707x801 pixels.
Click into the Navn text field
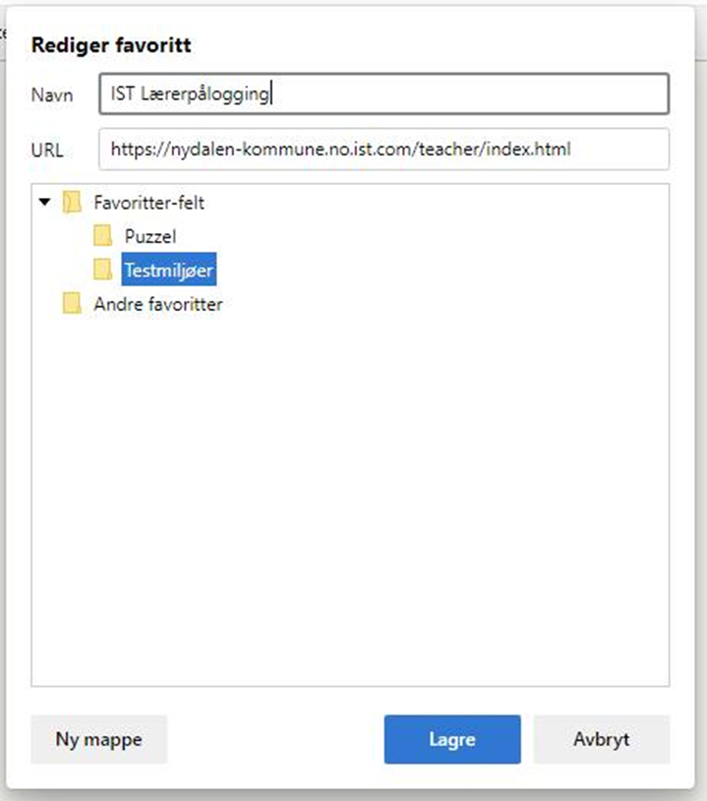coord(442,94)
